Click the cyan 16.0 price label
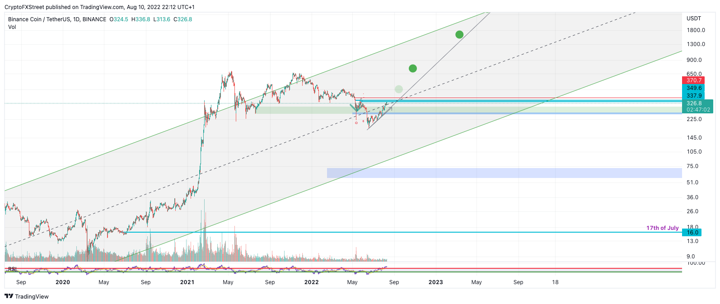This screenshot has height=304, width=720. click(x=692, y=233)
